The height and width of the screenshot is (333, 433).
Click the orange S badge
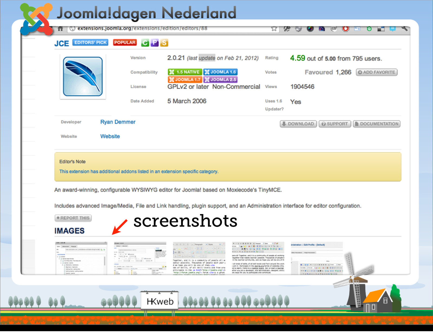164,43
